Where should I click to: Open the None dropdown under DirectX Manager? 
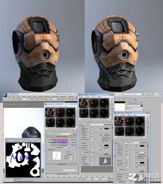click(69, 170)
